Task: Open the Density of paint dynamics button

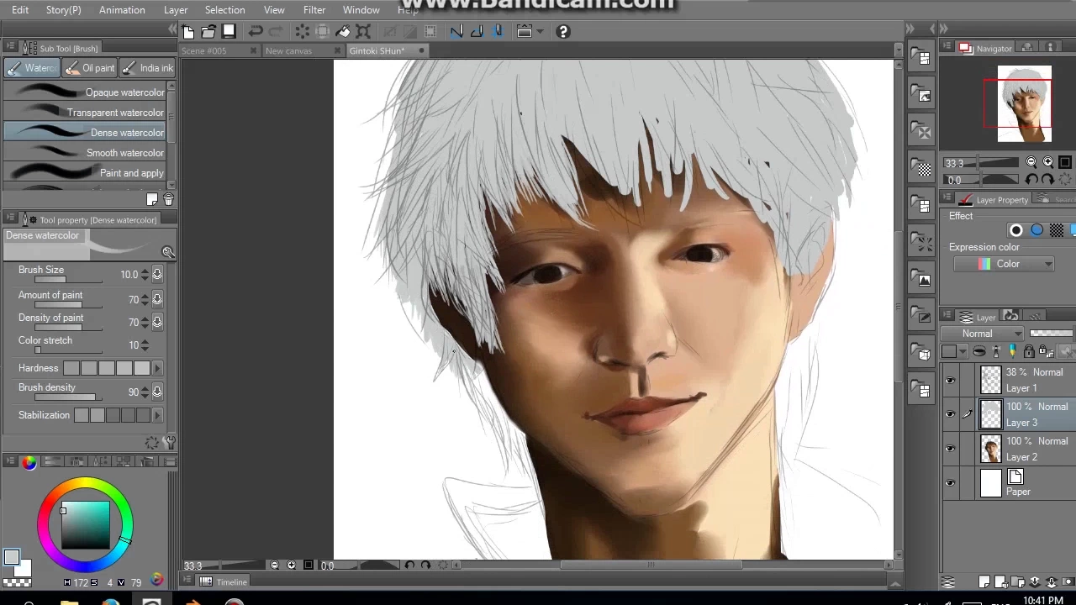Action: pyautogui.click(x=157, y=322)
